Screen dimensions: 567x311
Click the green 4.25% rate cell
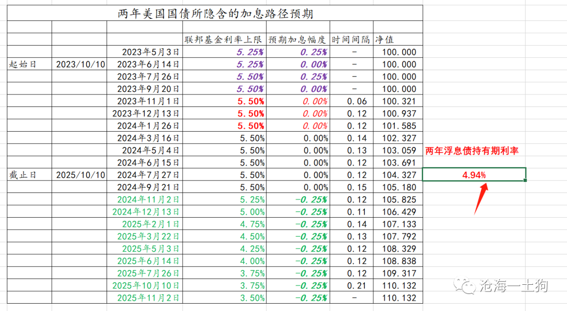[x=224, y=249]
